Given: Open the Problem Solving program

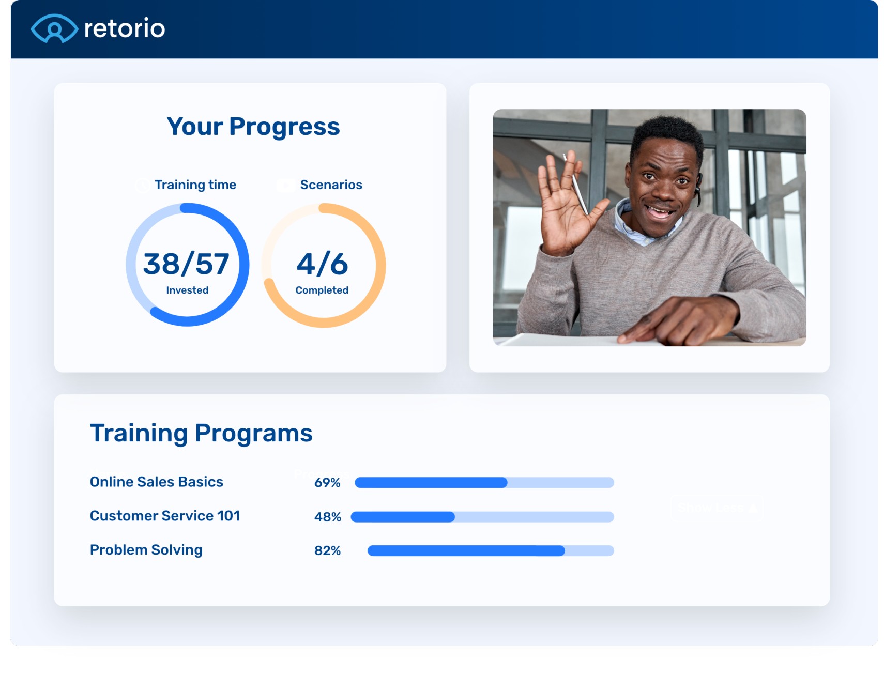Looking at the screenshot, I should pos(146,550).
